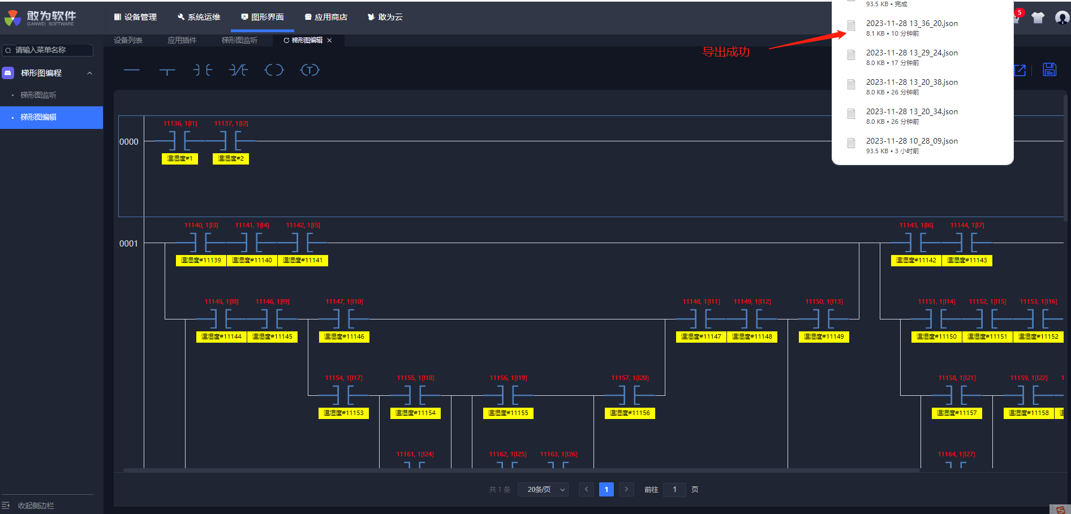Image resolution: width=1071 pixels, height=514 pixels.
Task: Collapse the sidebar via 收起侧边栏
Action: [x=35, y=506]
